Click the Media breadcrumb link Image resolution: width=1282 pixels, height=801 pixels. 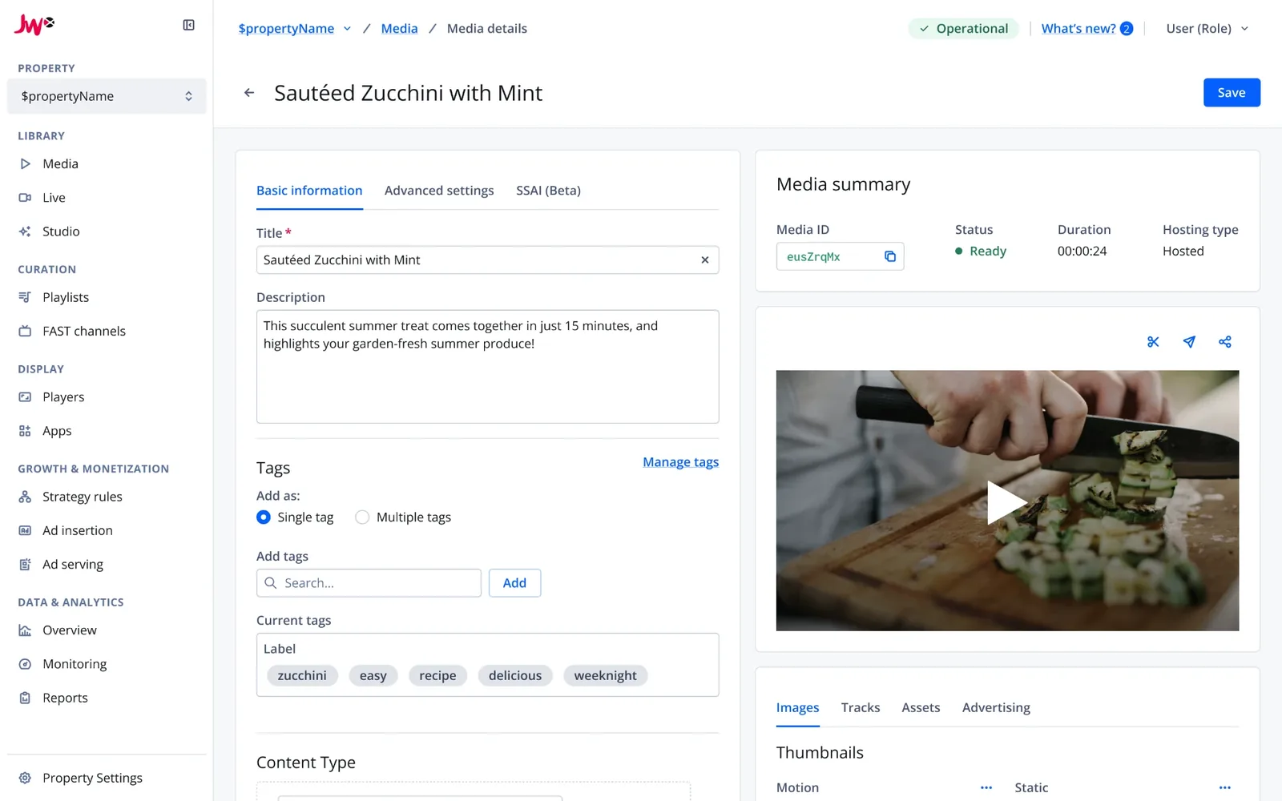pos(399,29)
